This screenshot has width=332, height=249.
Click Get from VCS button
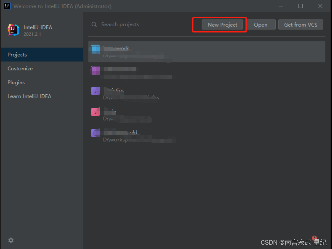click(301, 25)
